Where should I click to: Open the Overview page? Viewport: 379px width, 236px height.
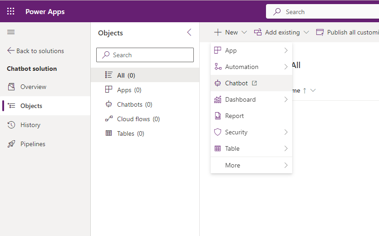(45, 87)
